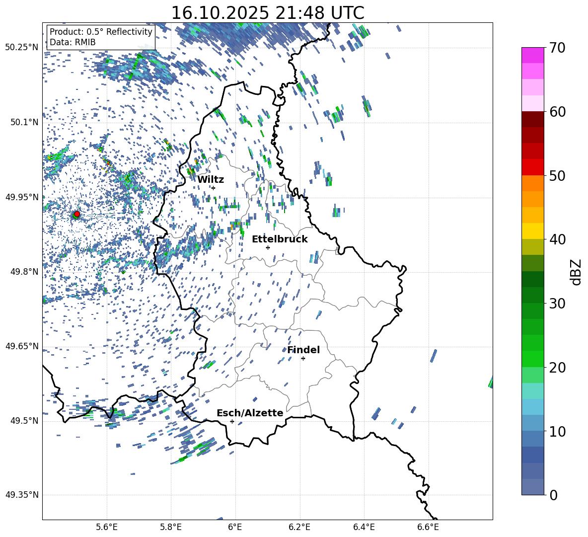This screenshot has width=588, height=537.
Task: Click the Product: 0.5° Reflectivity text
Action: pos(101,32)
